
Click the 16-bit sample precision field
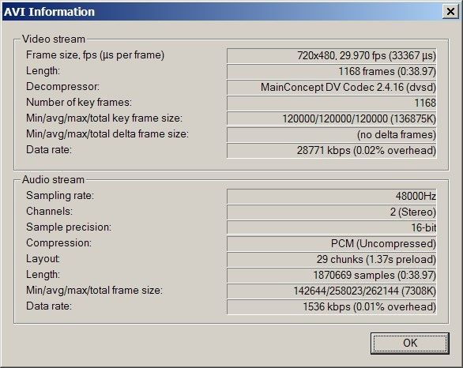point(332,227)
